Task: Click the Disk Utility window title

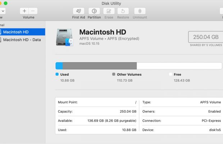Action: point(111,3)
